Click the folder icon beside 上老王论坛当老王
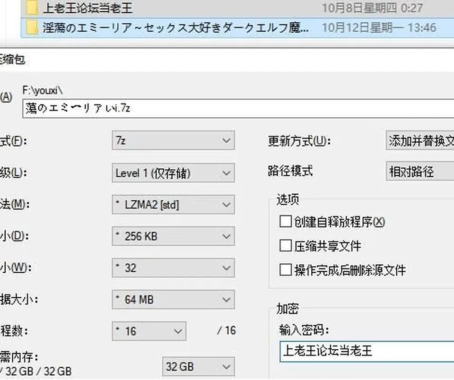454x380 pixels. coord(31,8)
